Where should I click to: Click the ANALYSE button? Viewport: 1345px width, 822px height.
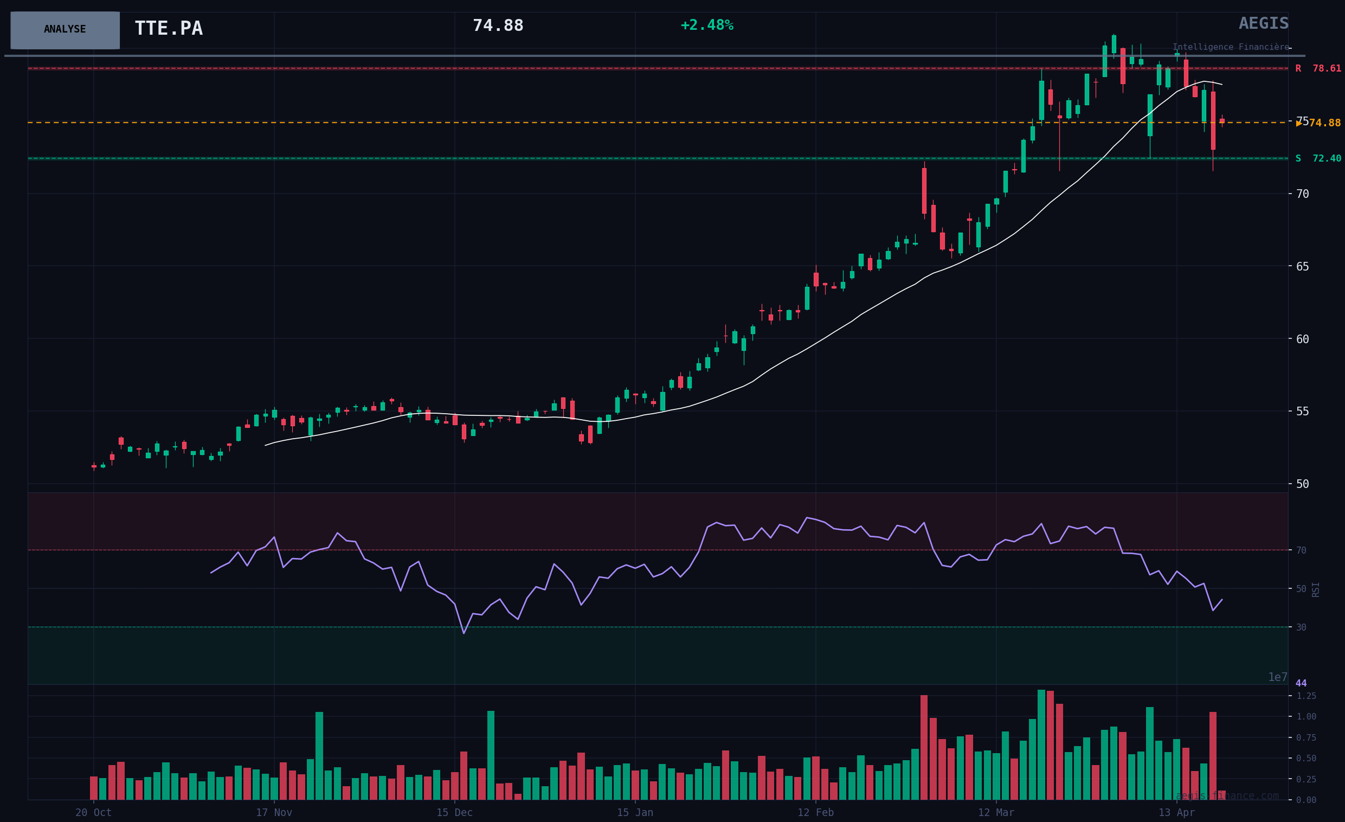click(x=65, y=30)
